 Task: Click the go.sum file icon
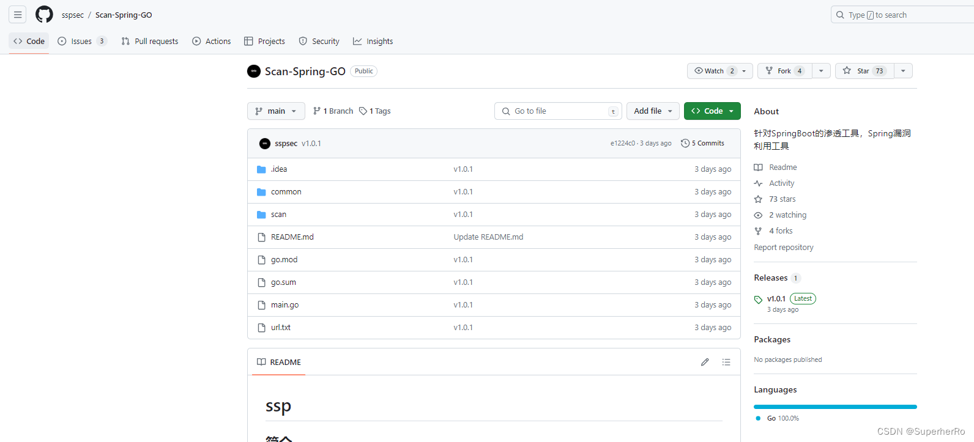(261, 282)
